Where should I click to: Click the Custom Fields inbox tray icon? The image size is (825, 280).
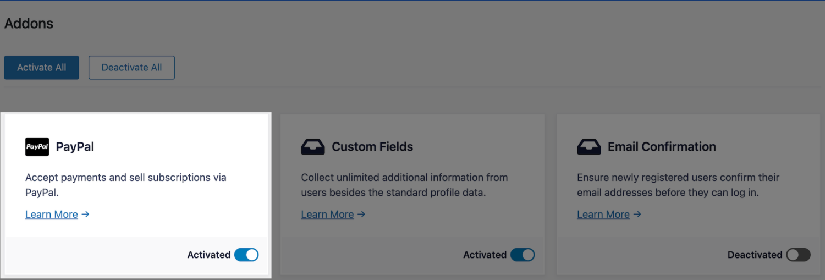coord(313,147)
